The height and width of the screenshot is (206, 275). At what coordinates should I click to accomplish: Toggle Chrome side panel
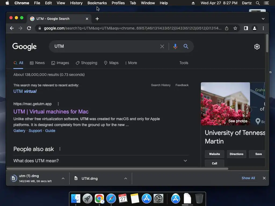pos(246,28)
